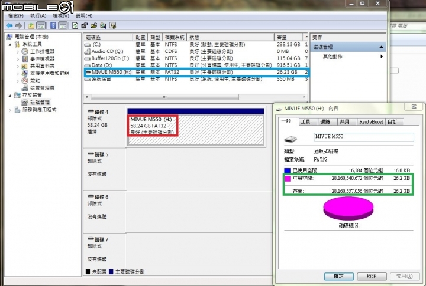
Task: Collapse the 系統工具 tree node arrow
Action: coord(10,44)
